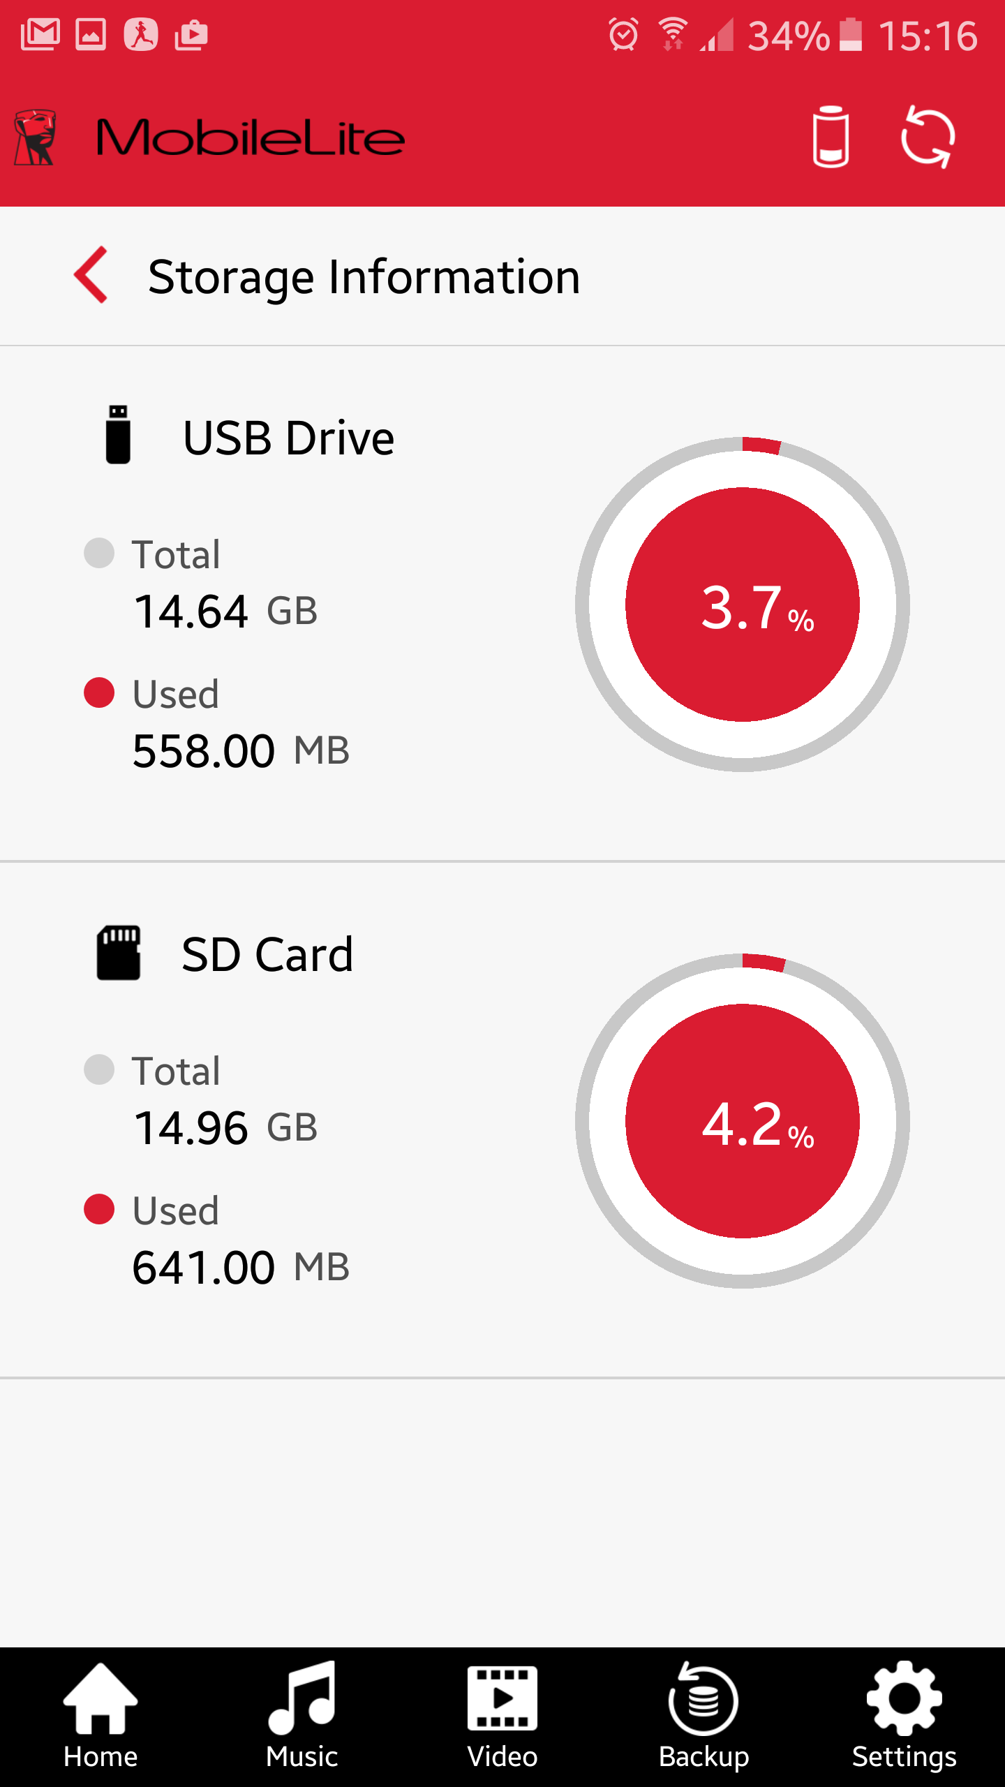Tap the SD Card 4.2% usage circle
This screenshot has width=1005, height=1787.
pos(743,1121)
